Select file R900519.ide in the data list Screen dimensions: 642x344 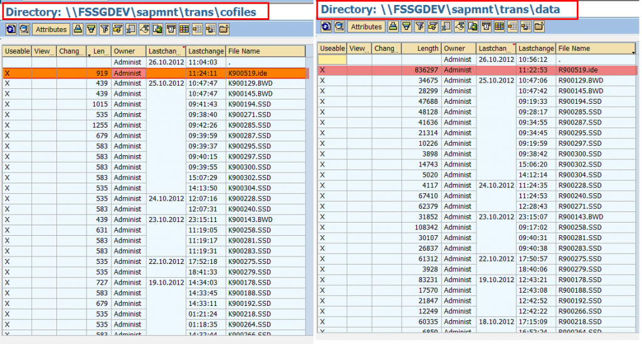(x=577, y=70)
